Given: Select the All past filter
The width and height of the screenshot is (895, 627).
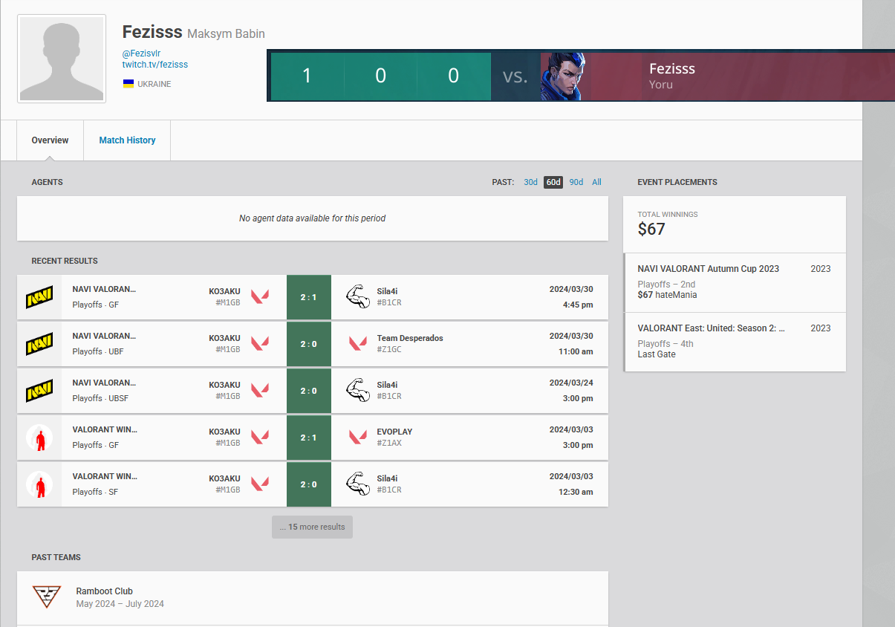Looking at the screenshot, I should (596, 182).
